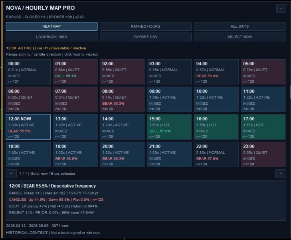Select the 06:00 hour cell
This screenshot has width=291, height=240.
pyautogui.click(x=28, y=100)
